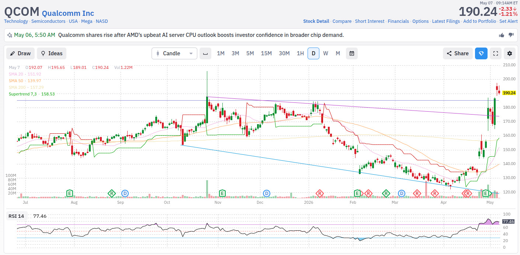Select the daily D timeframe
This screenshot has width=520, height=255.
(313, 53)
